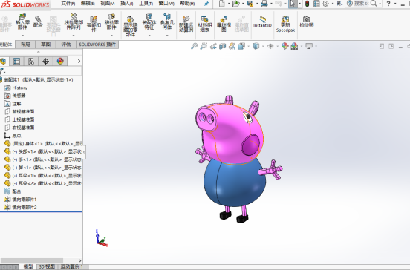The image size is (410, 270).
Task: Open the DimXpertManager crosshair tab
Action: (x=45, y=61)
